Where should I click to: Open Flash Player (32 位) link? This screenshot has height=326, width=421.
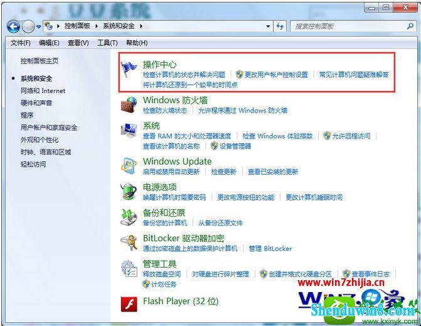tap(181, 302)
